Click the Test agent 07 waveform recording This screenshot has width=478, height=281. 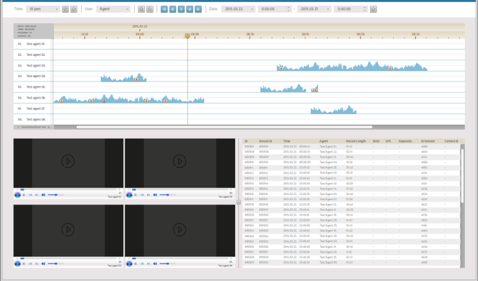pos(333,110)
